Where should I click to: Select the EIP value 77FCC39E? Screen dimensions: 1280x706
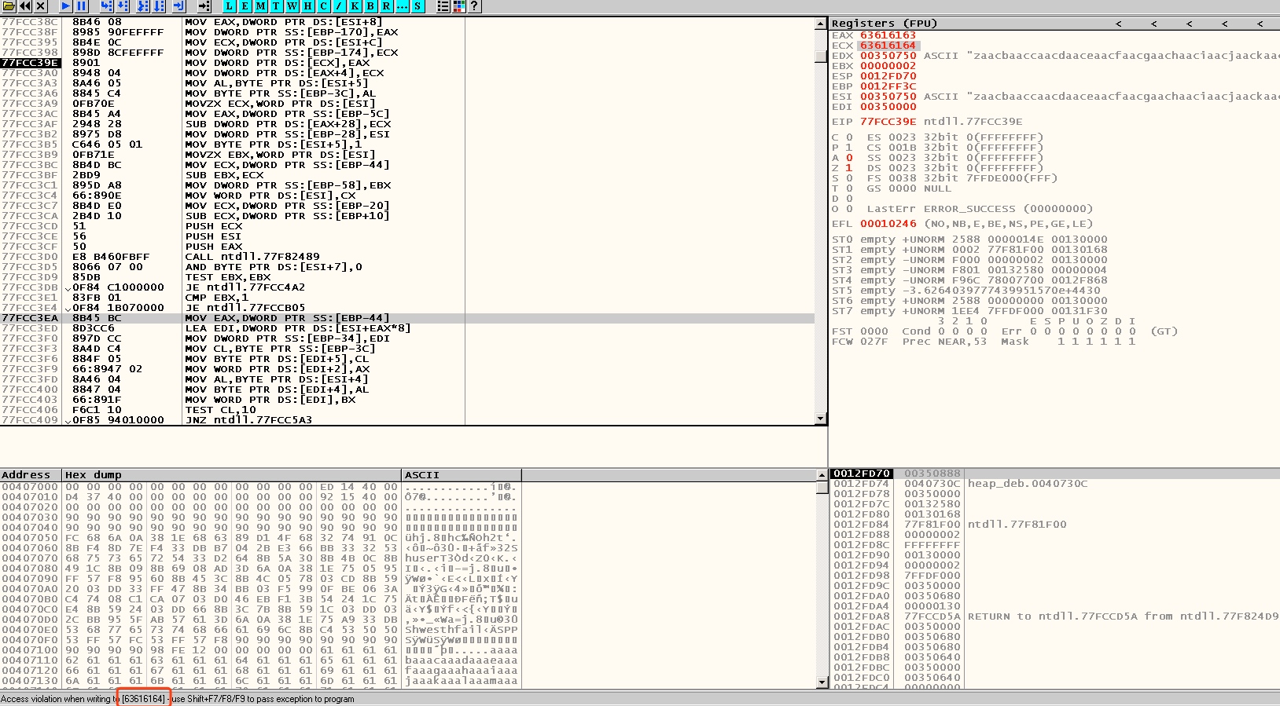[888, 122]
